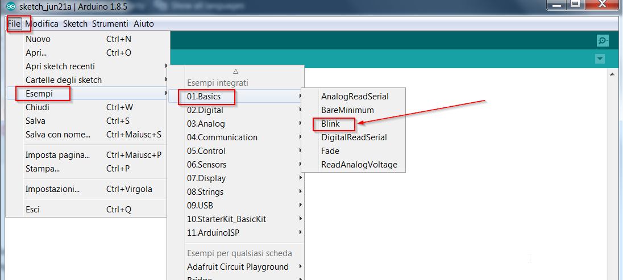Open the tab options dropdown arrow

pos(600,59)
